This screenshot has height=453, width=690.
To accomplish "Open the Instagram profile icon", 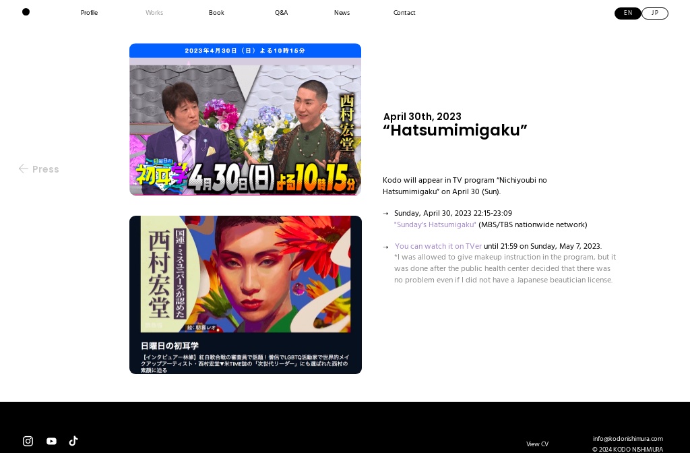I will (28, 441).
